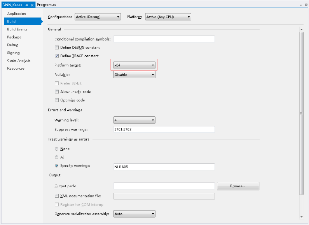This screenshot has height=225, width=309.
Task: Open the Build Events page
Action: coord(17,29)
